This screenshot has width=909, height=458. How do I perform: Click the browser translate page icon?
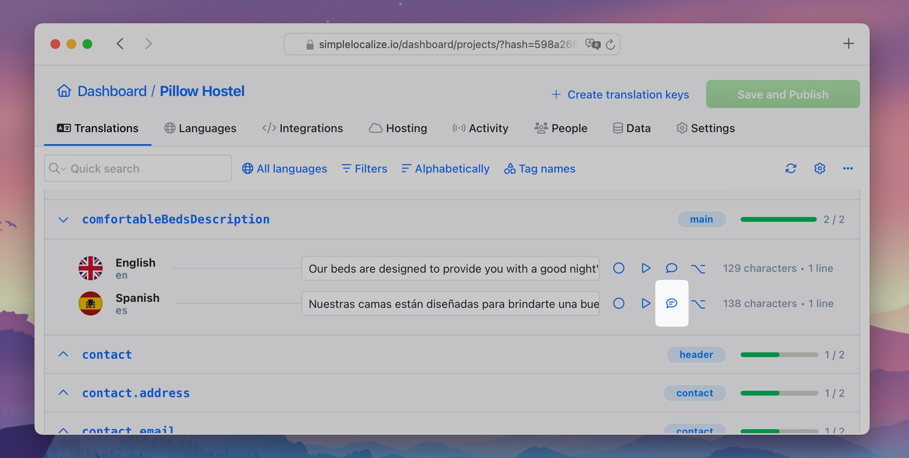[593, 44]
